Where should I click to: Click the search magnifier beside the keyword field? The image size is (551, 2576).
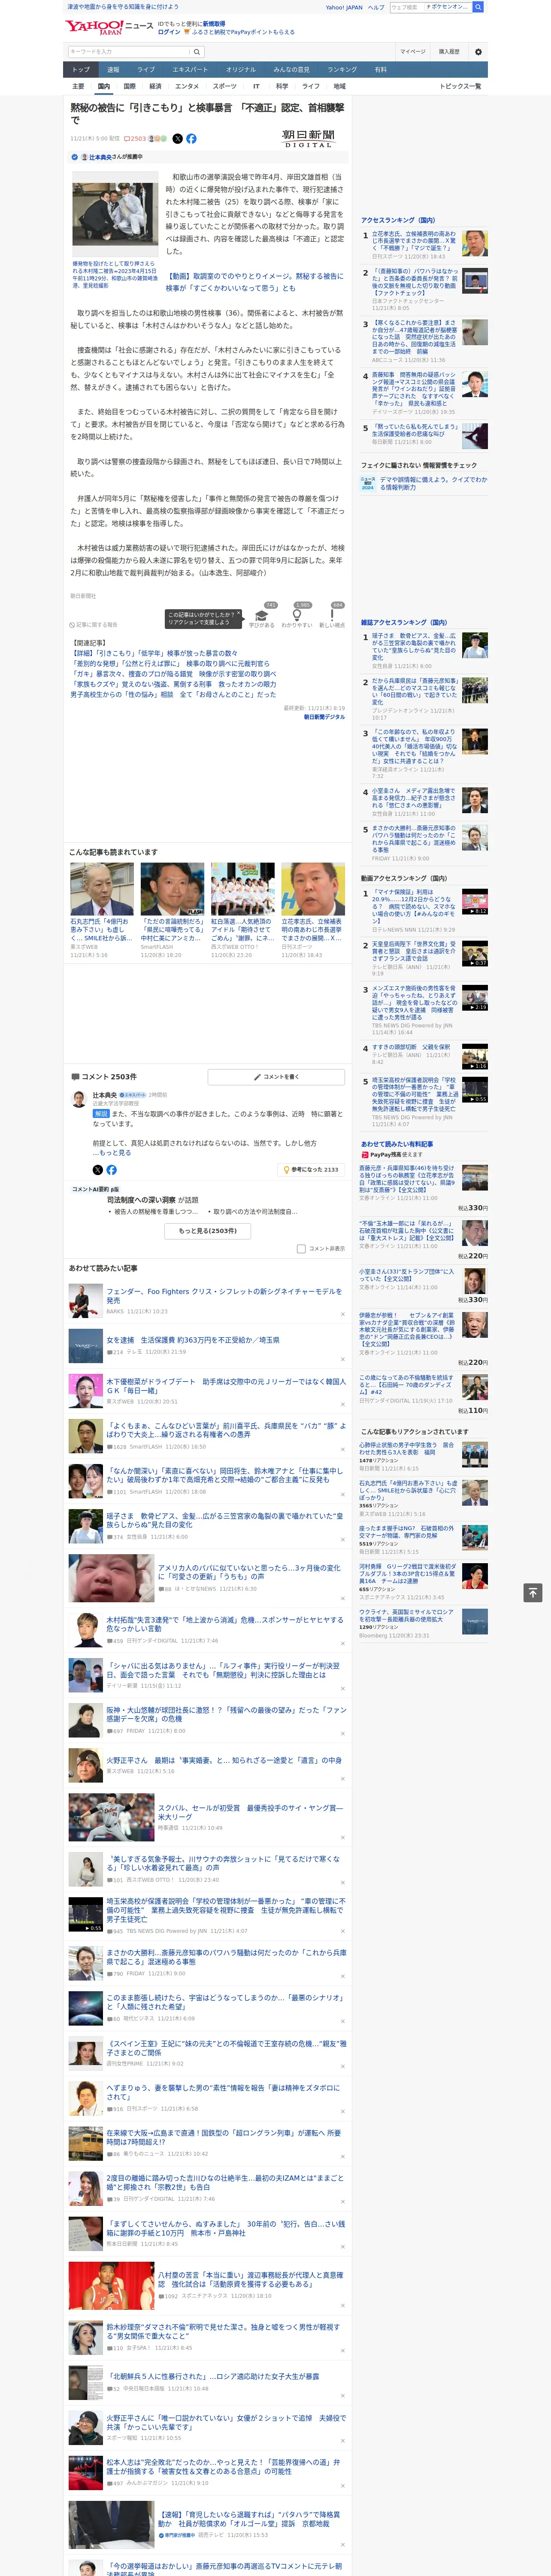tap(197, 51)
